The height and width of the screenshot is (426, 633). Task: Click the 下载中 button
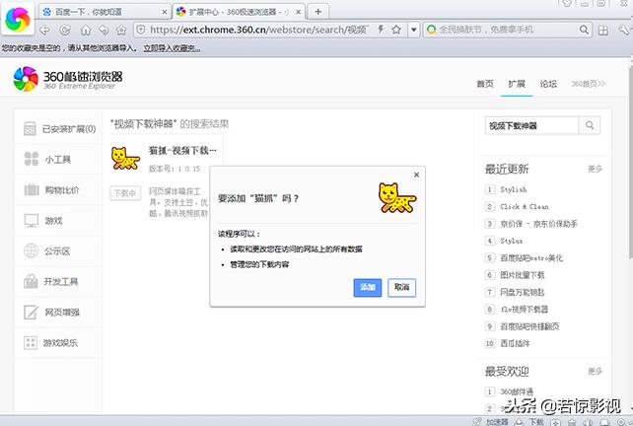[x=125, y=193]
